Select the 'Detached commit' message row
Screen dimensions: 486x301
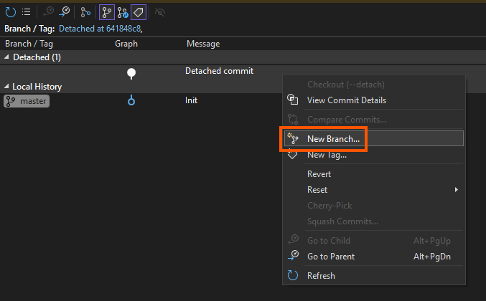tap(219, 71)
